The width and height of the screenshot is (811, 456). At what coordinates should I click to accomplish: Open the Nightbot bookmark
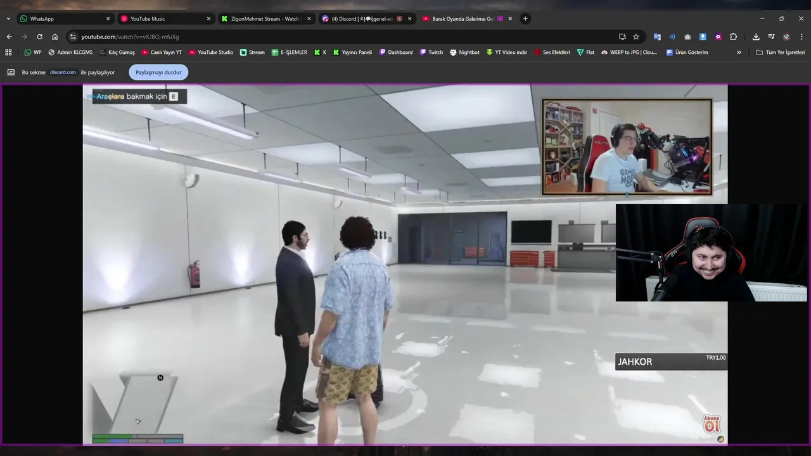click(x=464, y=53)
